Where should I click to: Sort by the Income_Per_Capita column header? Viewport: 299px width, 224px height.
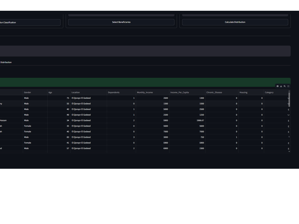pos(187,92)
